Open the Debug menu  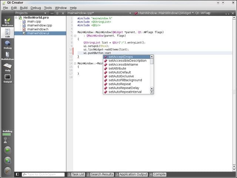36,8
